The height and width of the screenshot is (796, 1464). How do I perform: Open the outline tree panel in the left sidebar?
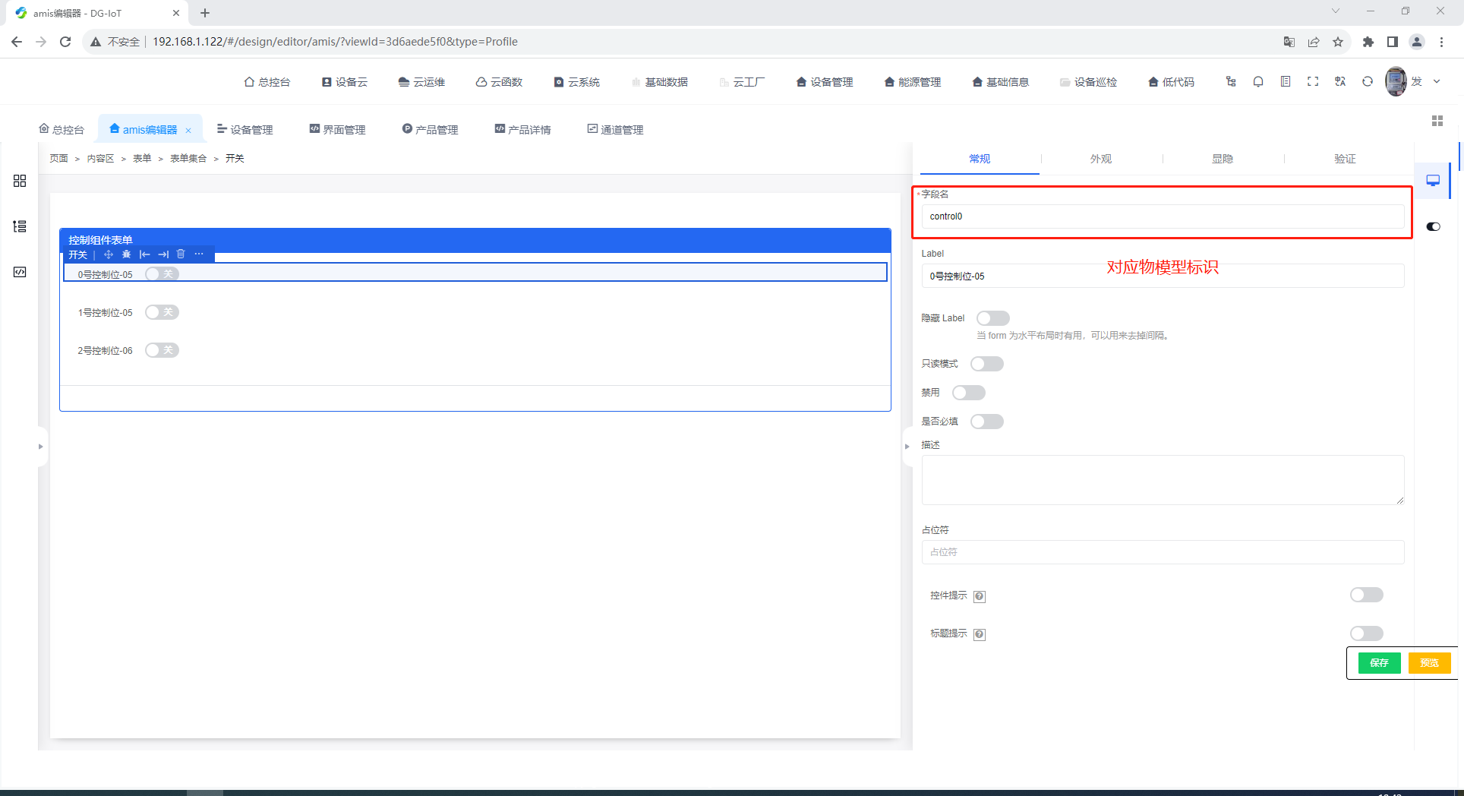(x=20, y=226)
